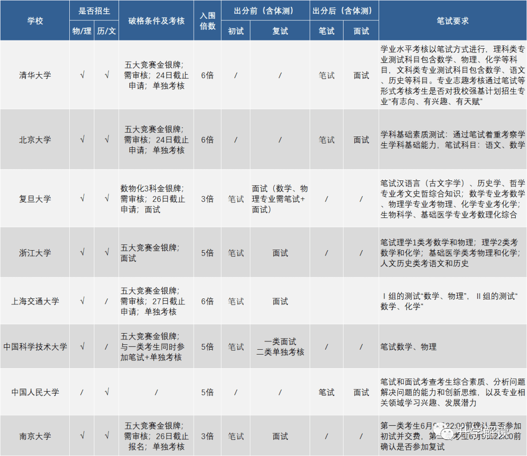
Task: Click 北京大学 row's 6倍 cell
Action: [207, 140]
